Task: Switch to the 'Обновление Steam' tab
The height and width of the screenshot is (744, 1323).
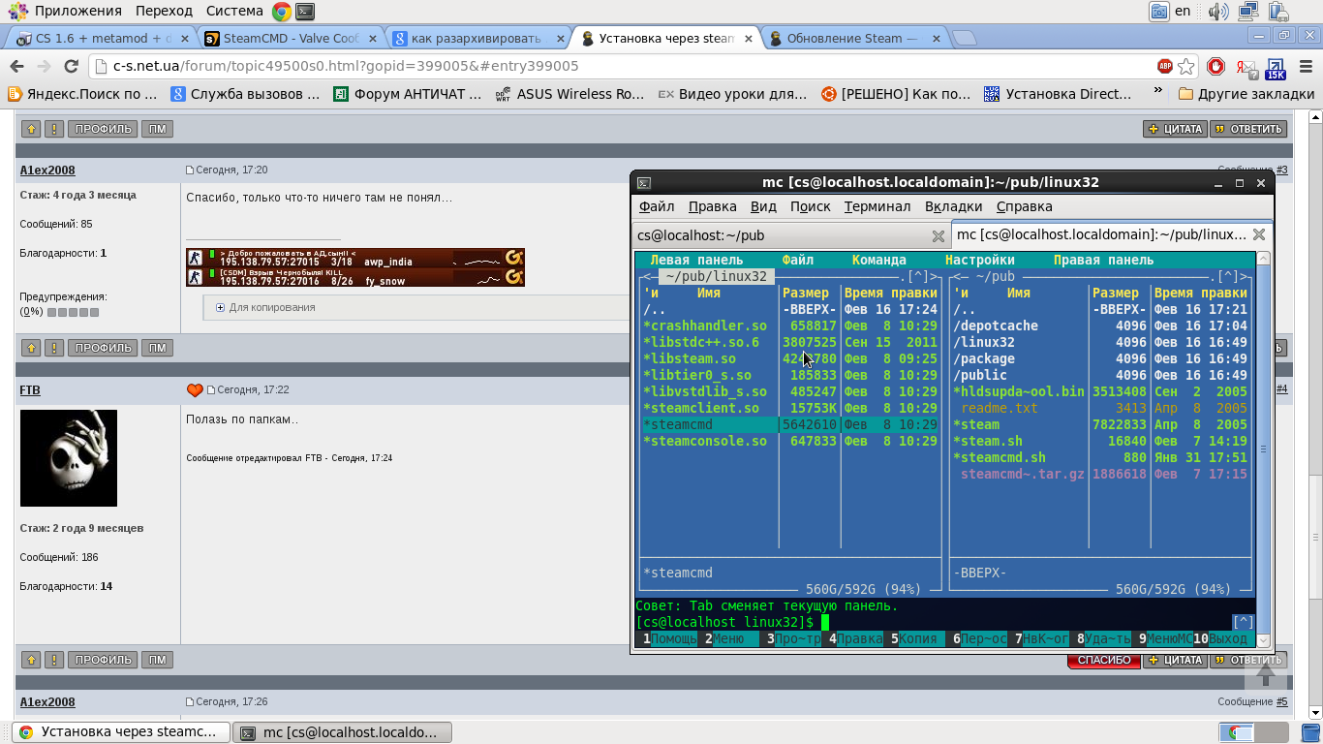Action: point(852,39)
